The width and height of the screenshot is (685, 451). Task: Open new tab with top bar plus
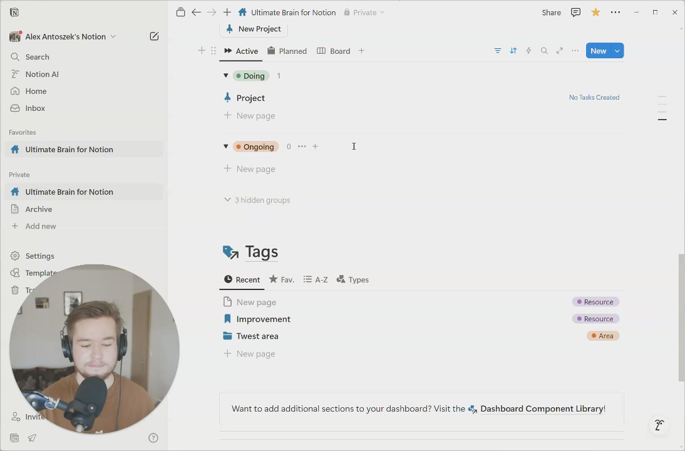coord(227,13)
